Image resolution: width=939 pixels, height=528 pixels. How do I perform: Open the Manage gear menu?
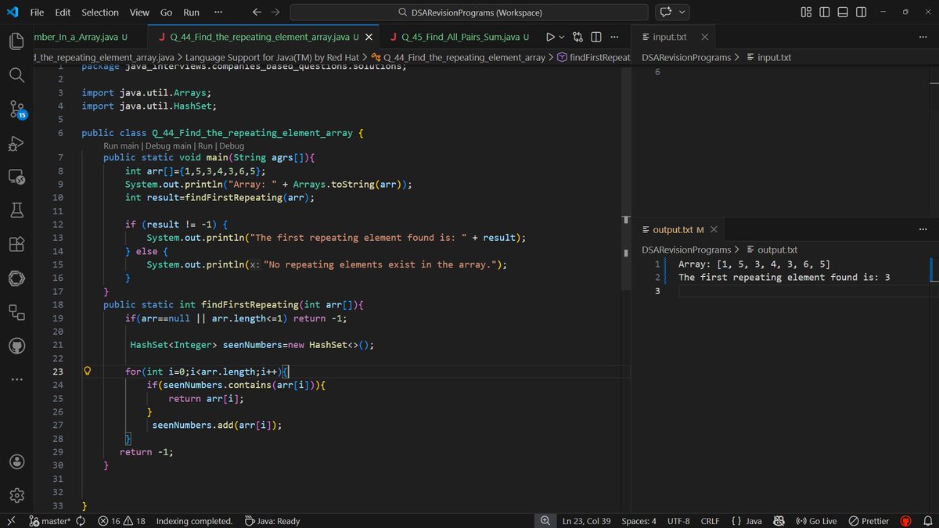click(x=17, y=495)
